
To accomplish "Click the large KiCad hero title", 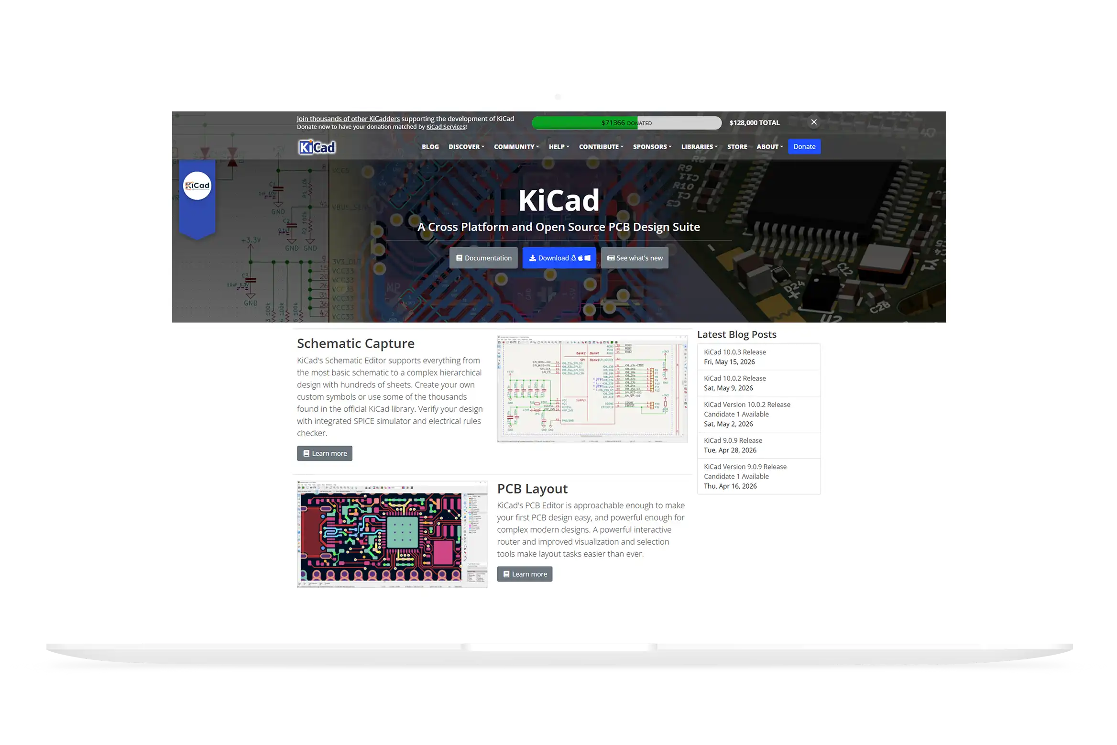I will (x=558, y=200).
